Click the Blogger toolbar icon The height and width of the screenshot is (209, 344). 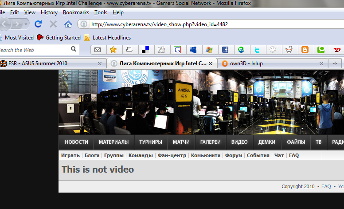(305, 50)
